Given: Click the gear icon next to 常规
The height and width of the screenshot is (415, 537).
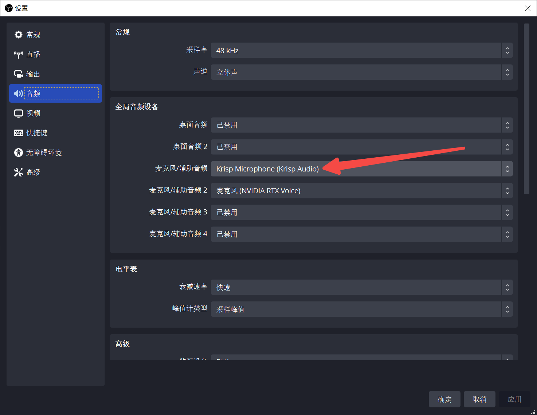Looking at the screenshot, I should click(x=18, y=35).
